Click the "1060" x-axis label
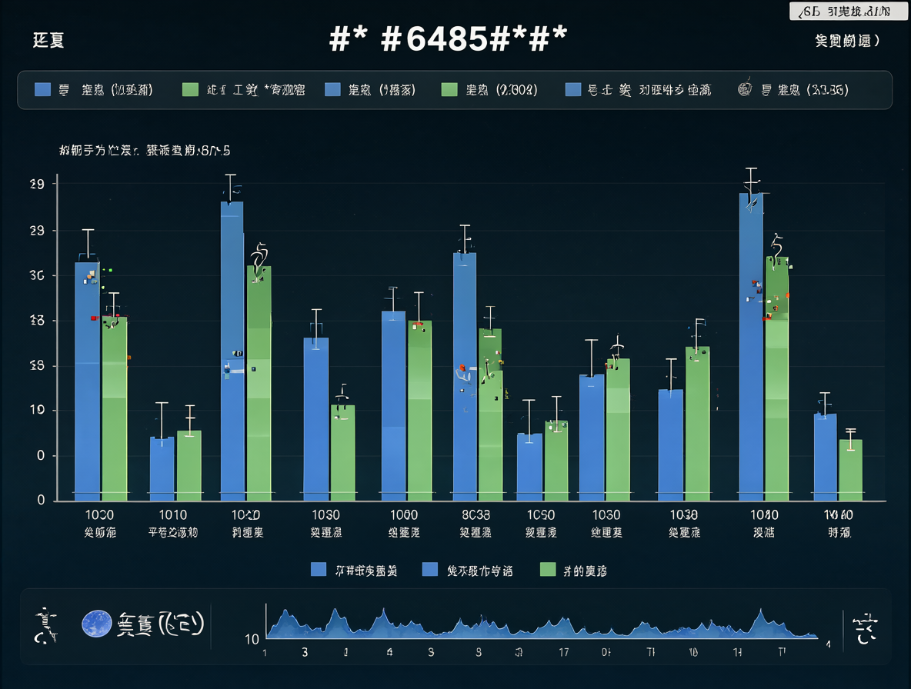Viewport: 911px width, 689px height. [404, 515]
